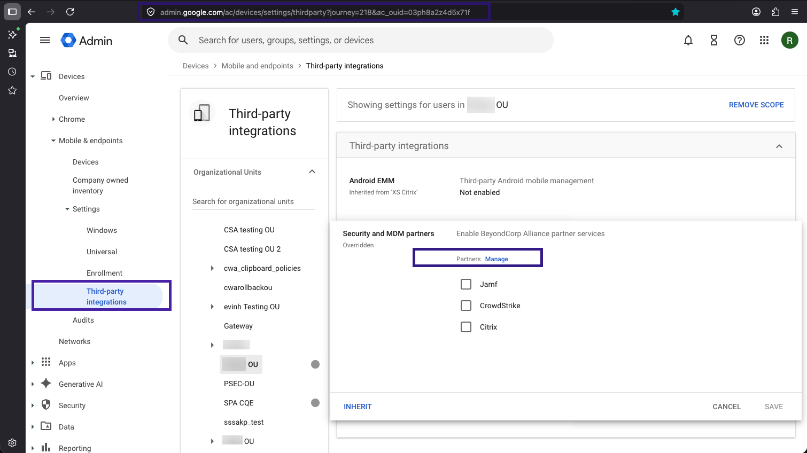807x453 pixels.
Task: Open the Android EMM setting row
Action: (x=566, y=186)
